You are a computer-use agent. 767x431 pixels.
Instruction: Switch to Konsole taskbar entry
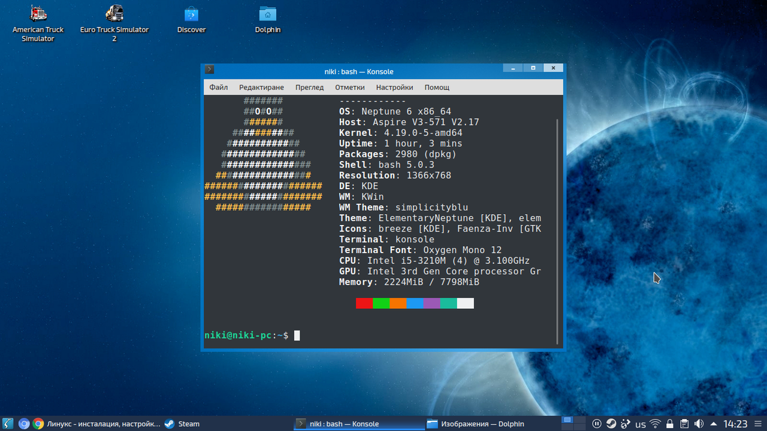pyautogui.click(x=358, y=424)
